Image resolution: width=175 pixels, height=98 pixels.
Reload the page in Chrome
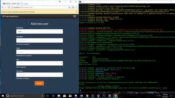[9, 7]
